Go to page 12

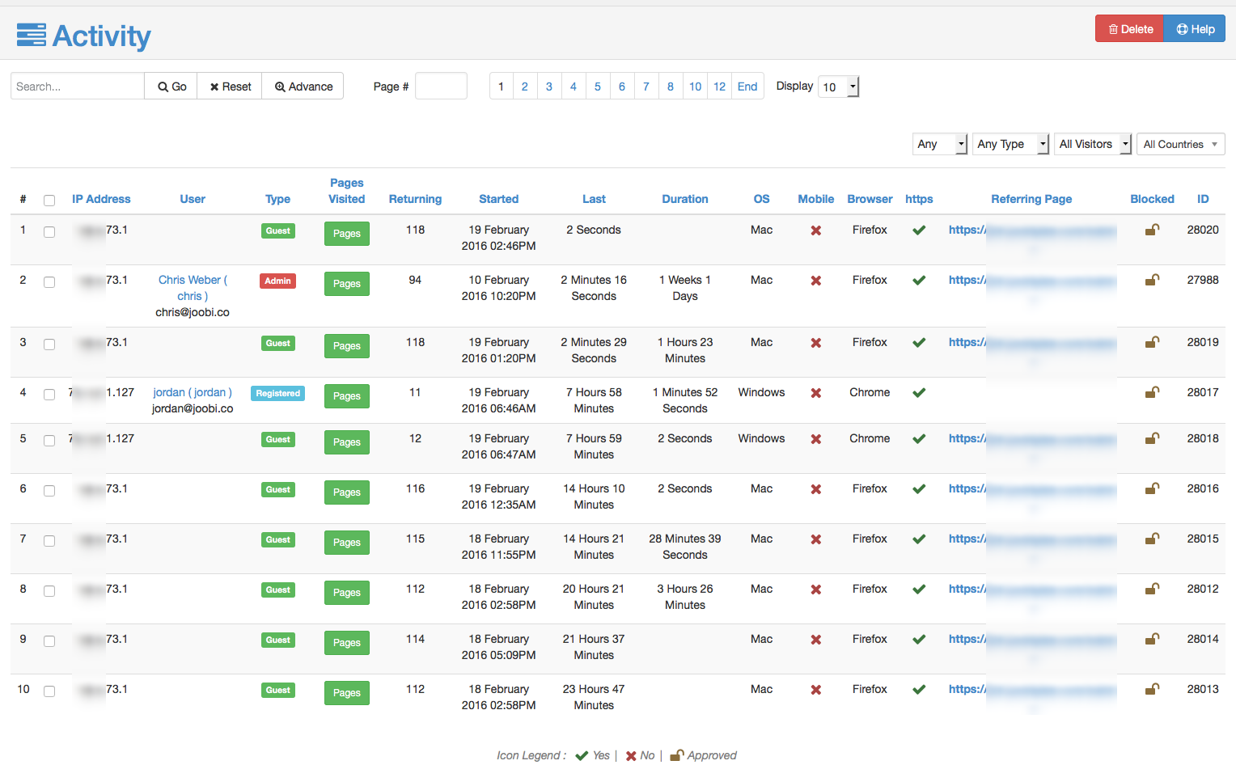720,87
